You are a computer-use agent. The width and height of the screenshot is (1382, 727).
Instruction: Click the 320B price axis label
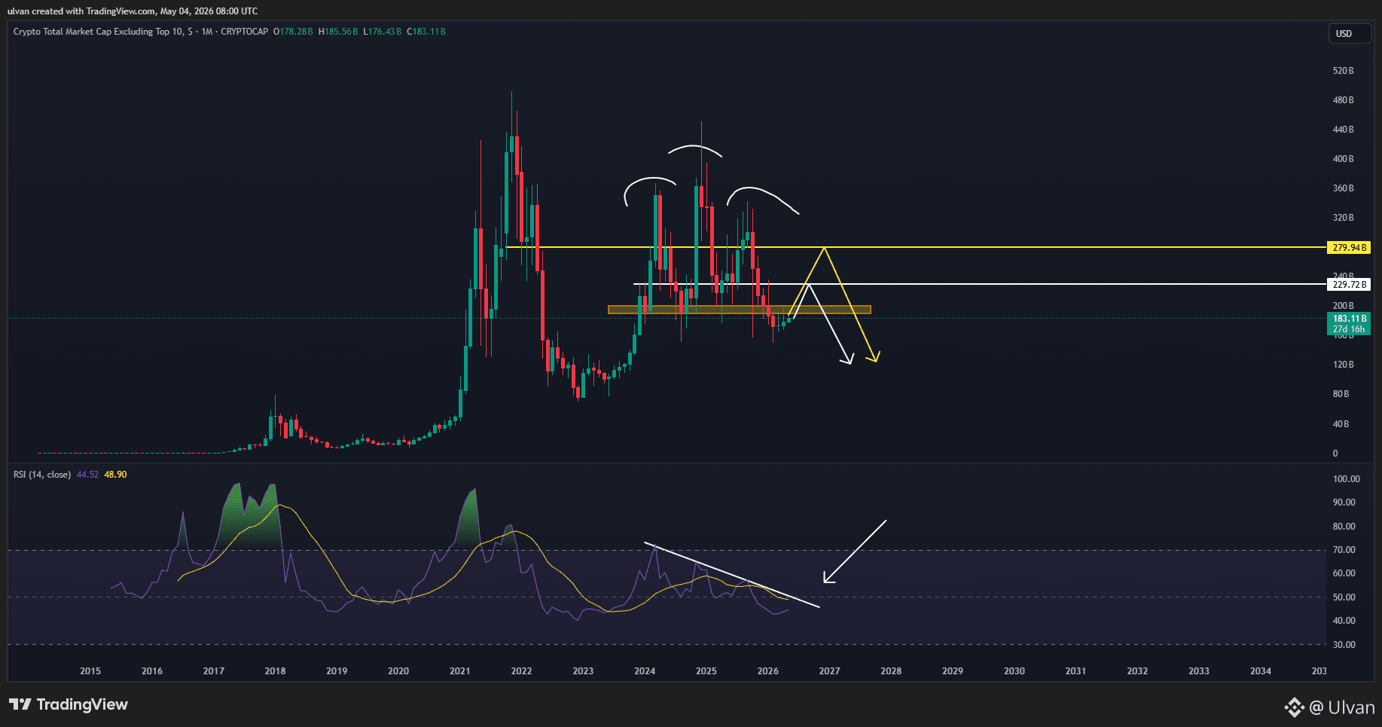1344,218
